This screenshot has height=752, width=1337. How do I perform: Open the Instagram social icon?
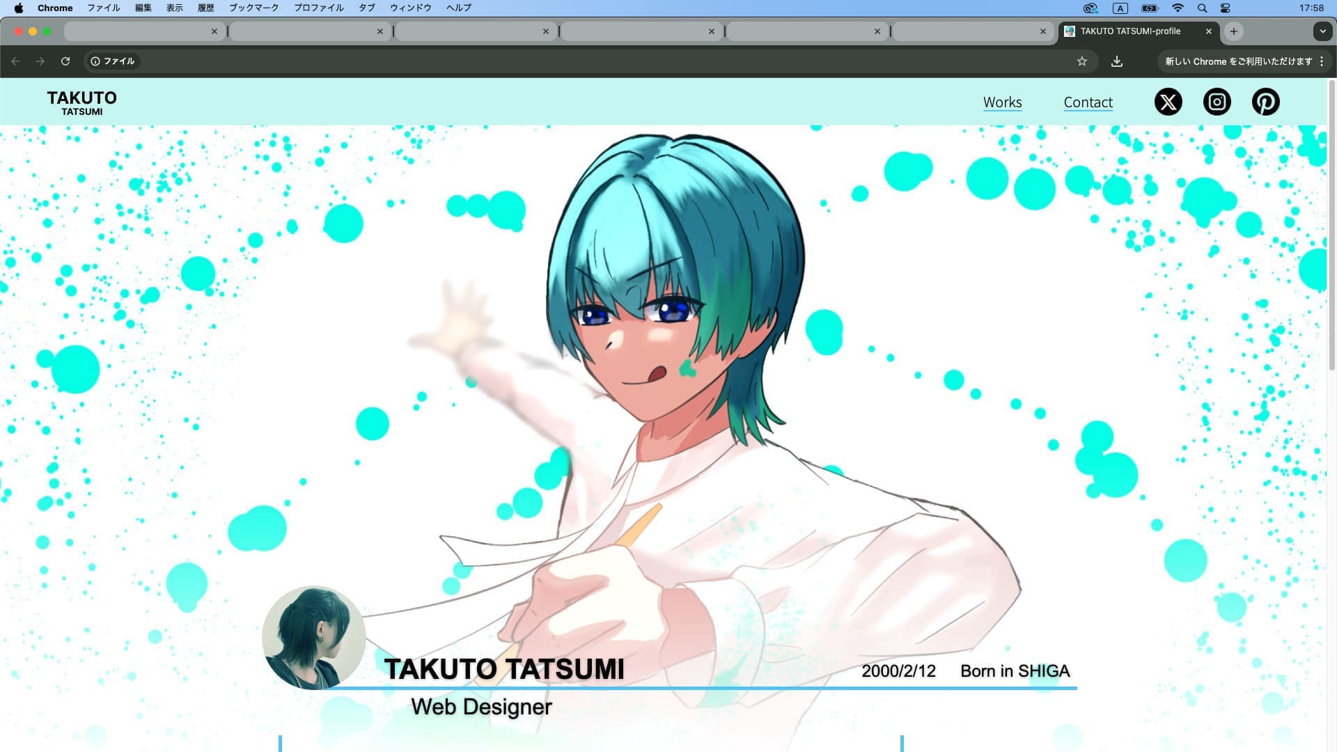1217,102
